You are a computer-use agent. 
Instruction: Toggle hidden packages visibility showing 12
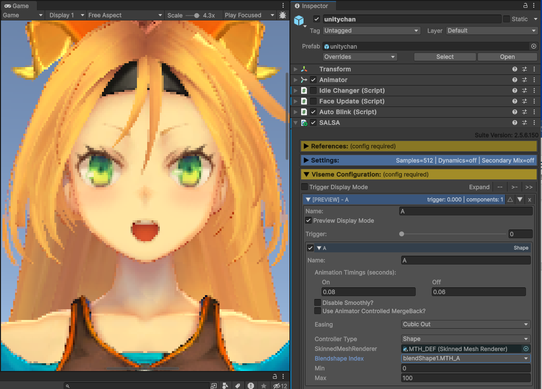pos(280,386)
